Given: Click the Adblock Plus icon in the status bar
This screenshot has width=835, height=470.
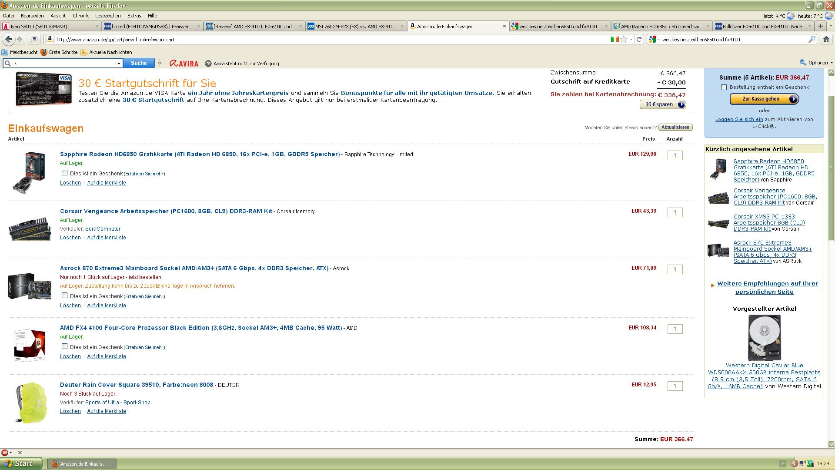Looking at the screenshot, I should 5,453.
